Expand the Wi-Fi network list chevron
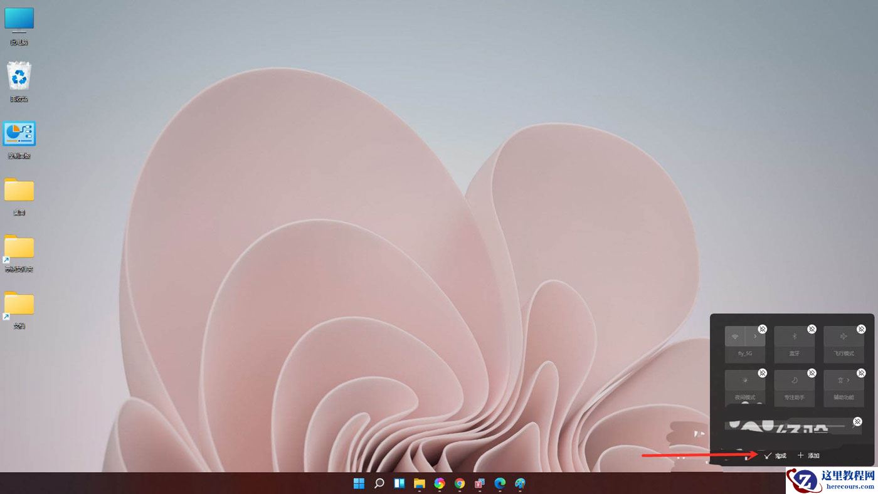878x494 pixels. tap(756, 336)
